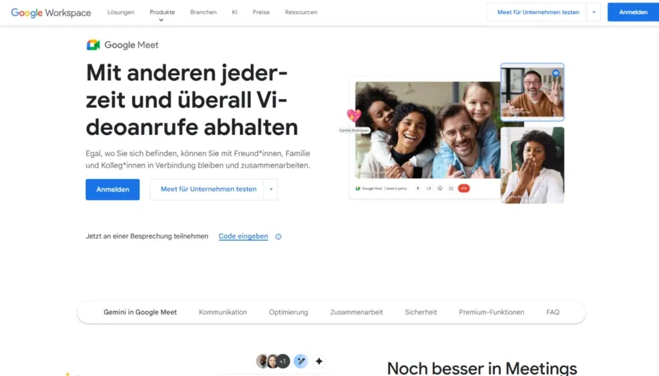Expand the arrow next to the hero trial button

click(272, 189)
